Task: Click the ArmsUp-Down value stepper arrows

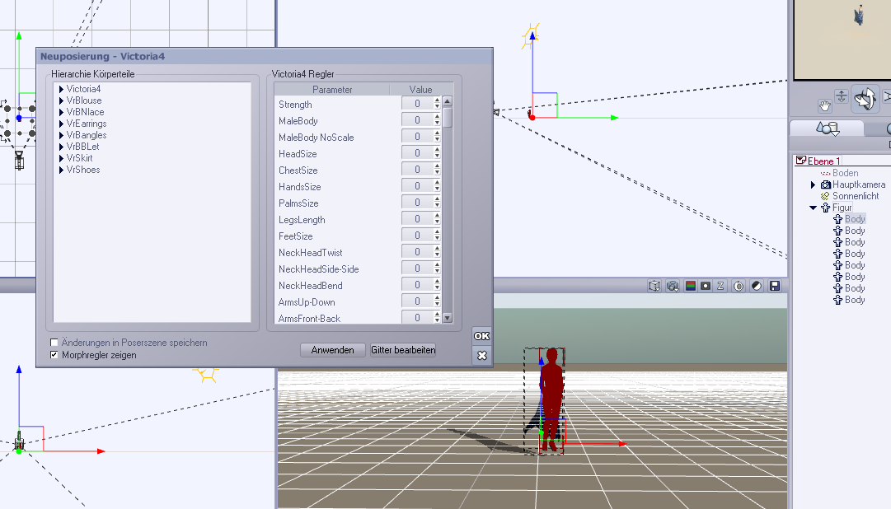Action: point(437,301)
